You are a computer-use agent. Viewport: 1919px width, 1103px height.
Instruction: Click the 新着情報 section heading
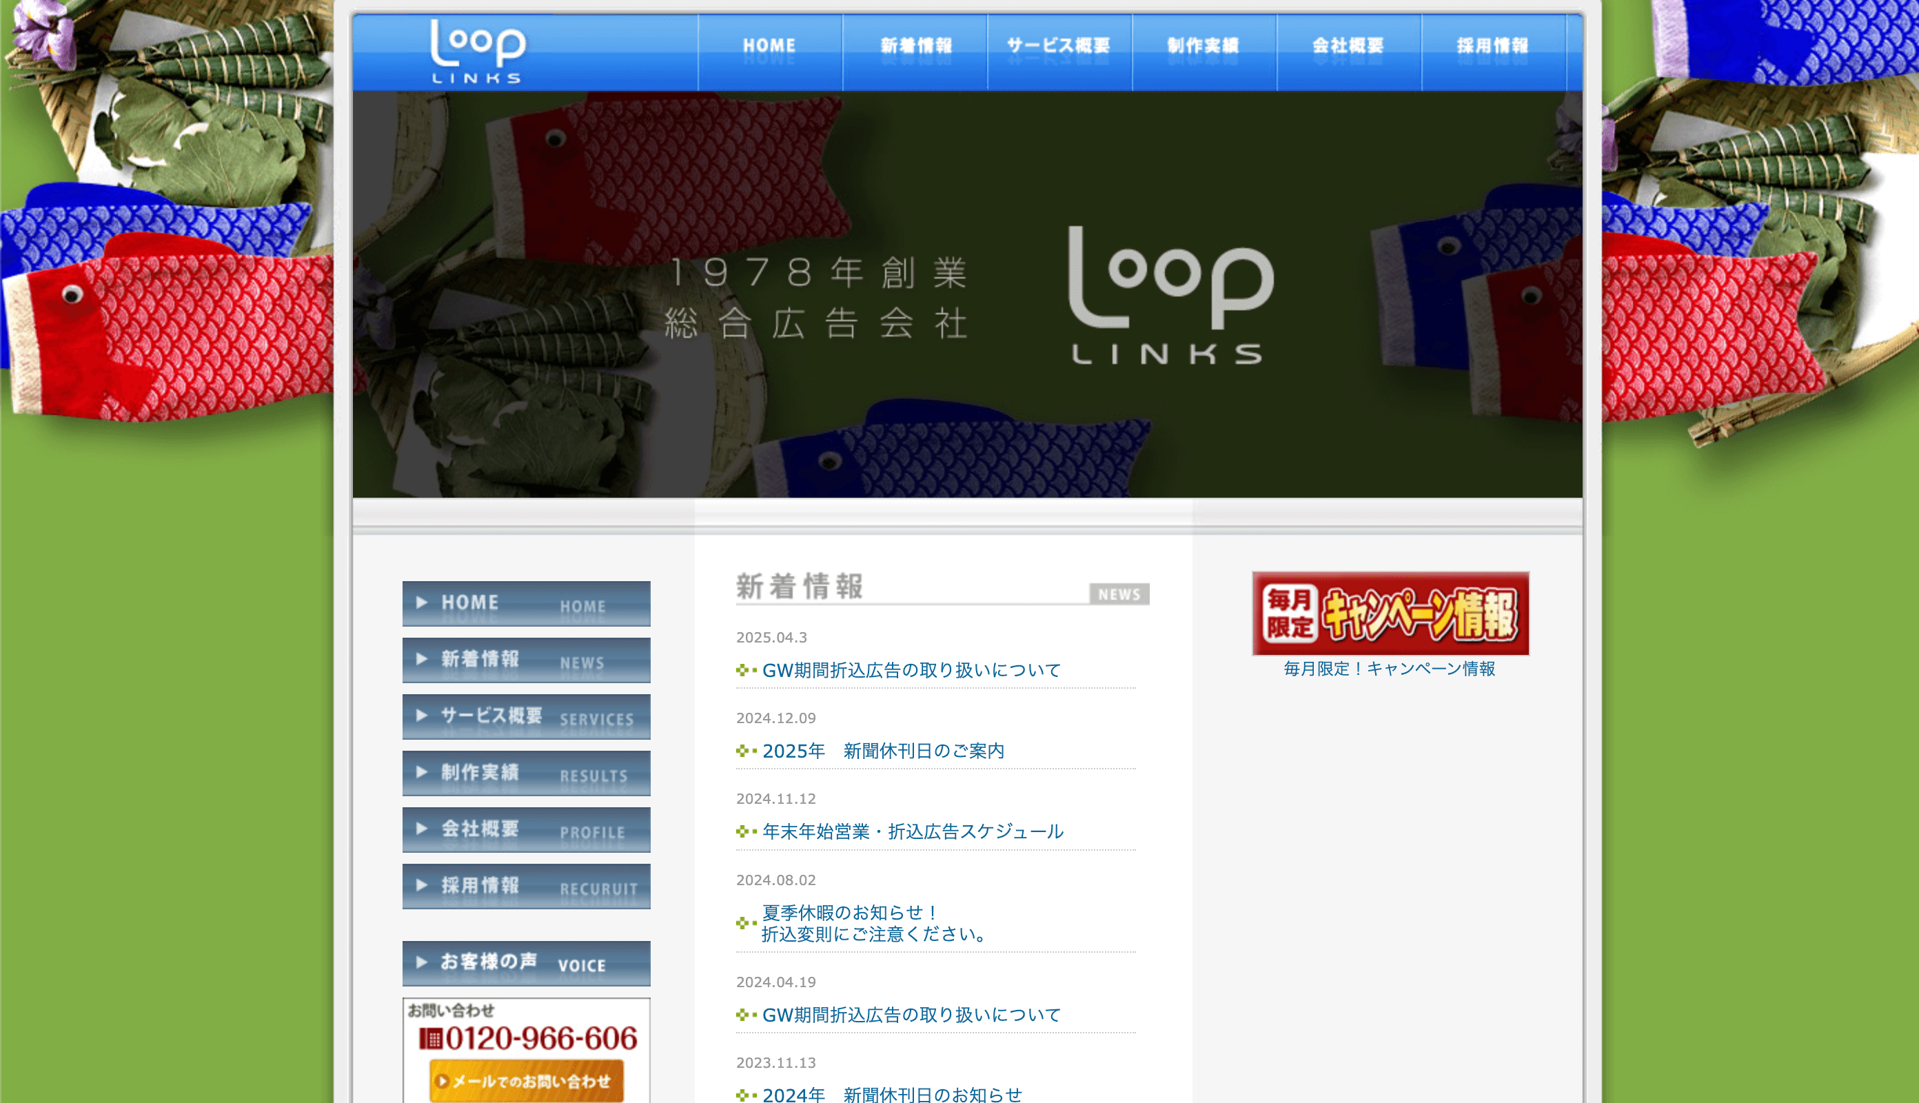tap(799, 587)
